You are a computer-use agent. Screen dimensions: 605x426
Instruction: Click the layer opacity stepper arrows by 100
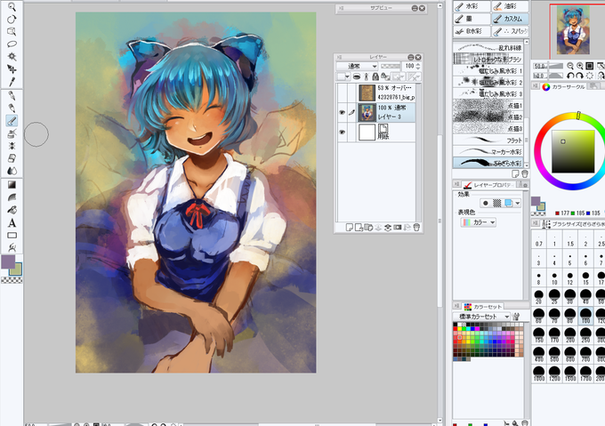(418, 67)
